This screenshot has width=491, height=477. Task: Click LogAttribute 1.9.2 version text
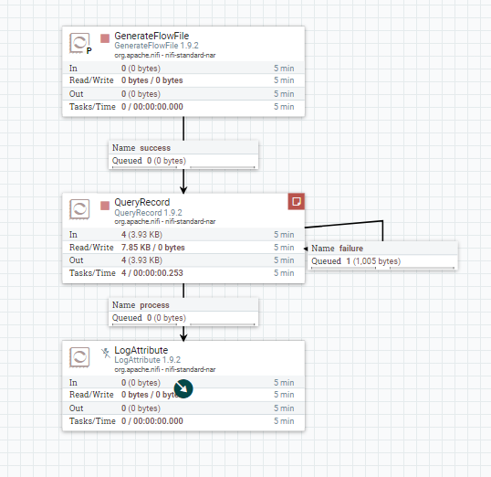click(148, 360)
